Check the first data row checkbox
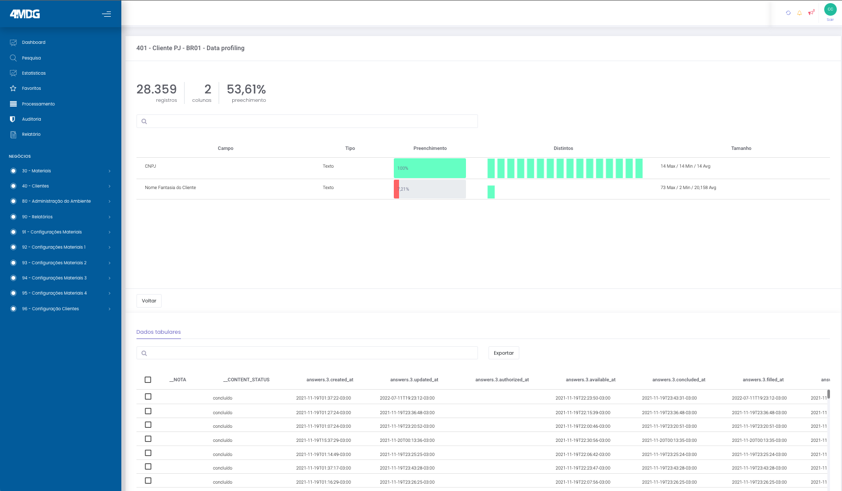Viewport: 842px width, 491px height. 148,397
